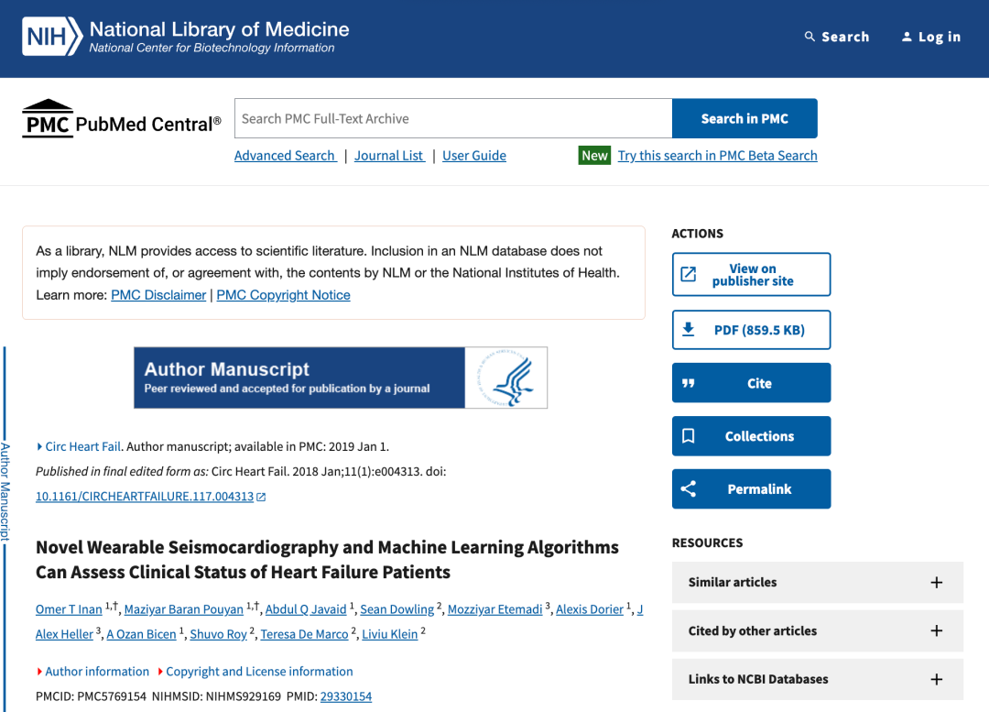Click the download icon beside PDF

coord(688,330)
